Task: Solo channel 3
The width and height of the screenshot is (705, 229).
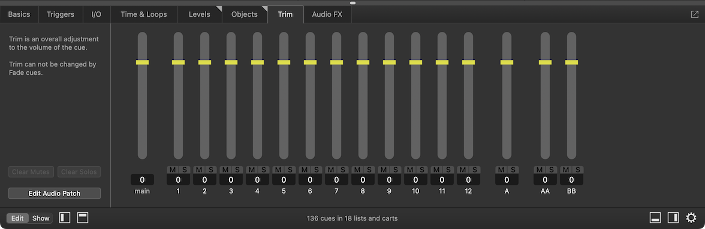Action: coord(237,170)
